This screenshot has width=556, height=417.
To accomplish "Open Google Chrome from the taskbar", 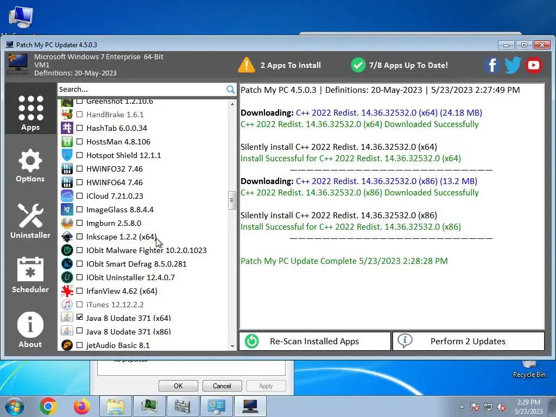I will [48, 406].
